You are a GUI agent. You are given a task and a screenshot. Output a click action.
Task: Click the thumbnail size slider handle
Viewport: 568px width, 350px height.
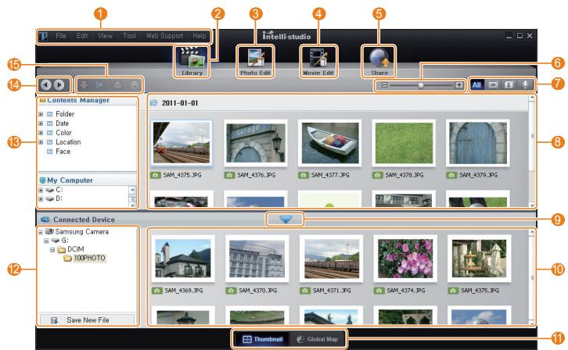[x=421, y=84]
